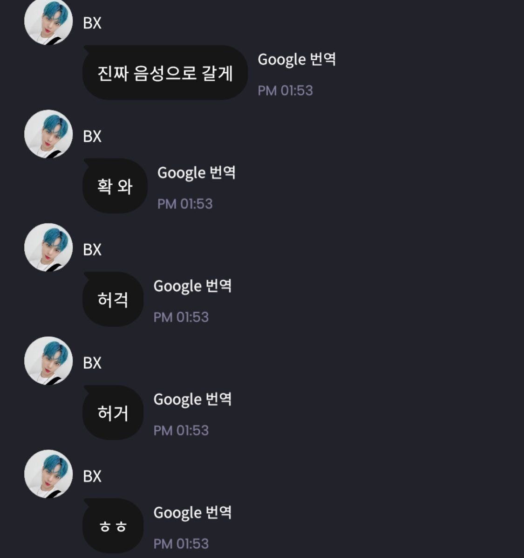
Task: Click the BX sender name above 'ㅎㅎ'
Action: coord(92,476)
